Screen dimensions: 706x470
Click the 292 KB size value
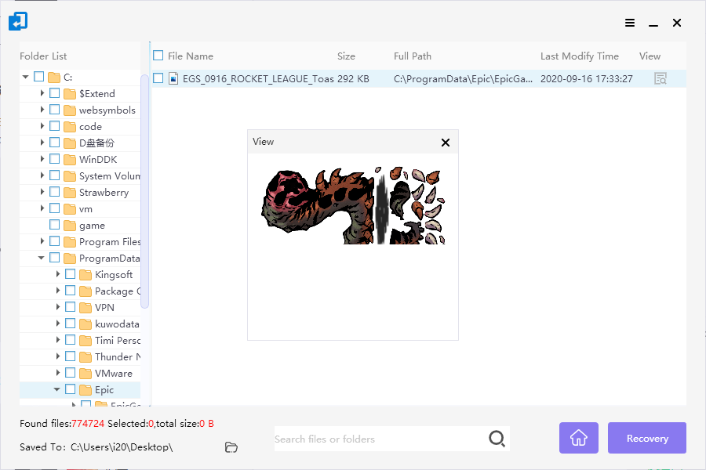[x=353, y=79]
